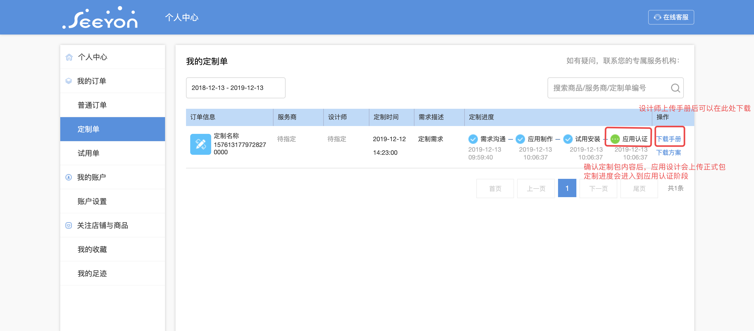Click the 定制需求 description cell
The width and height of the screenshot is (754, 331).
coord(430,139)
